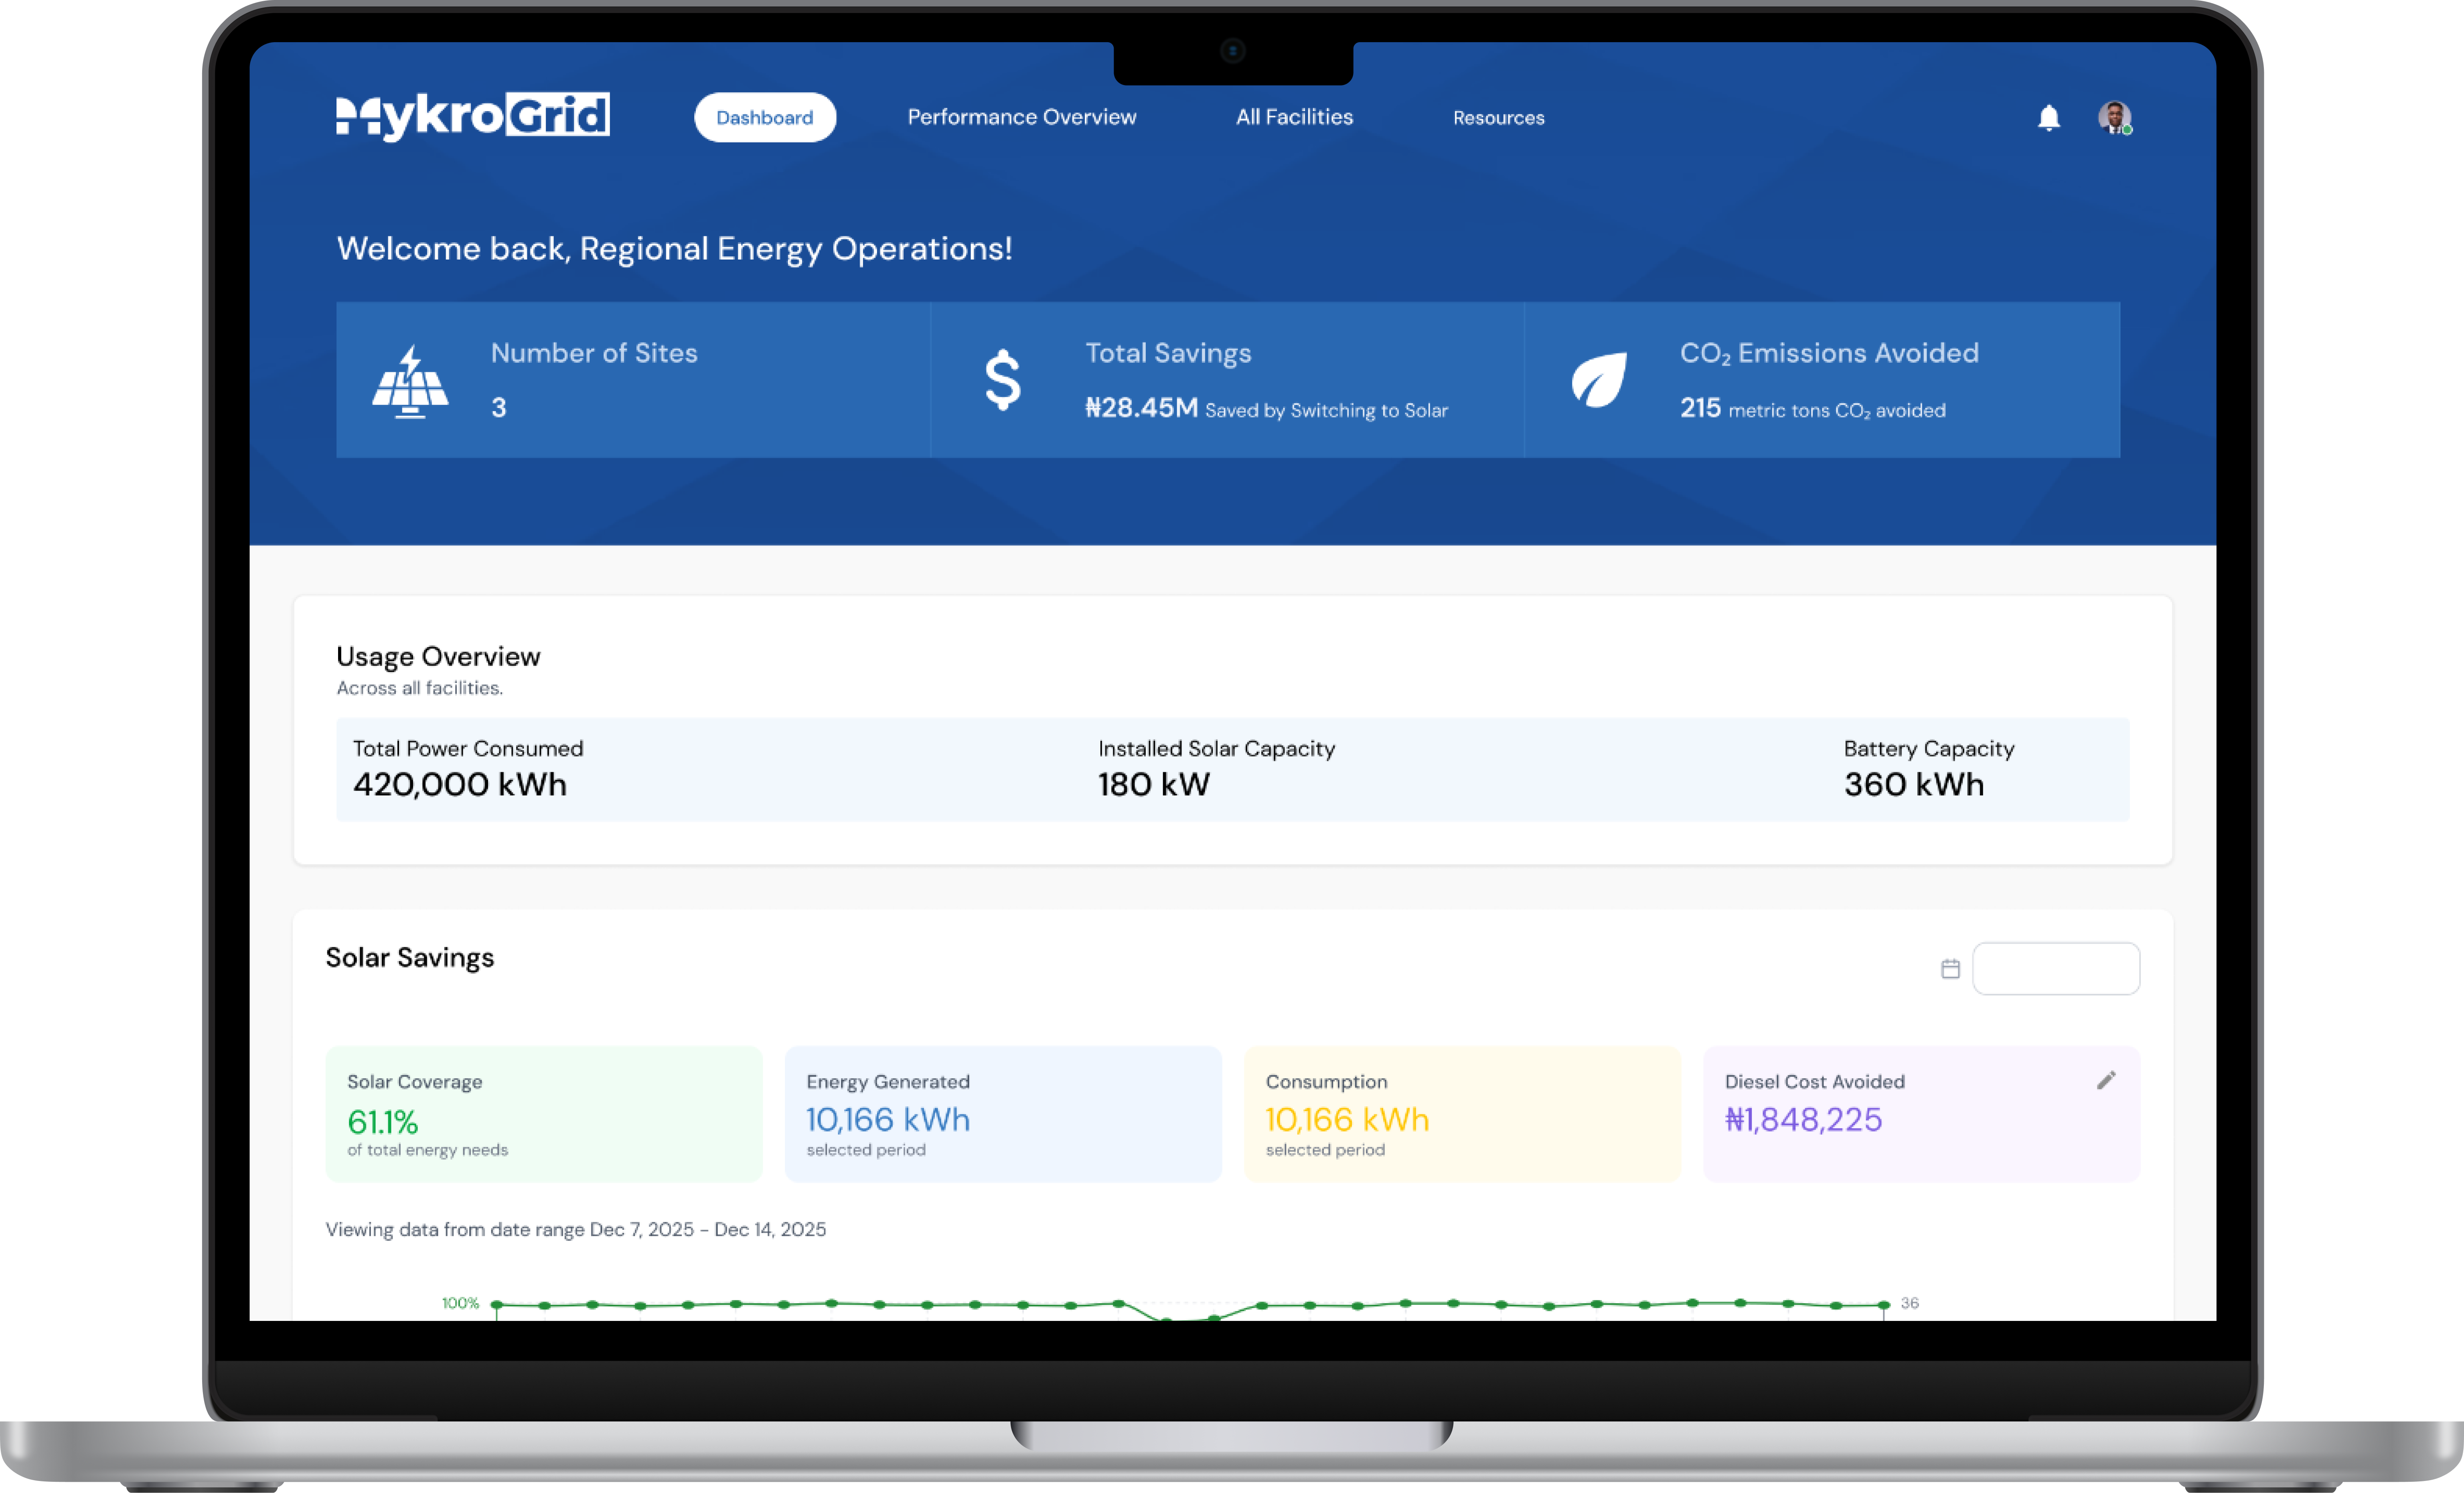Click the welcome back greeting text
Image resolution: width=2464 pixels, height=1493 pixels.
tap(674, 249)
